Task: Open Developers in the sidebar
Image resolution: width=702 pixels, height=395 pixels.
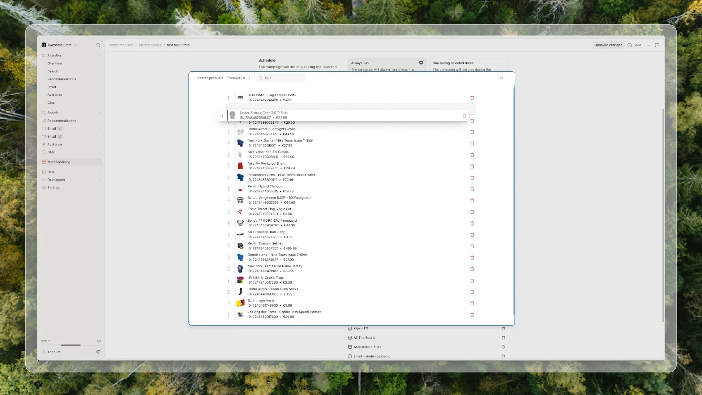Action: pyautogui.click(x=56, y=180)
